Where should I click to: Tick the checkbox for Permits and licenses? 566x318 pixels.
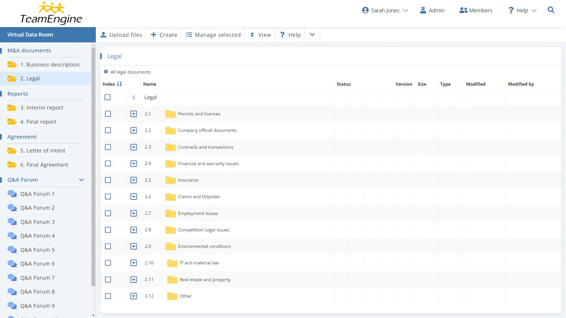pyautogui.click(x=108, y=114)
